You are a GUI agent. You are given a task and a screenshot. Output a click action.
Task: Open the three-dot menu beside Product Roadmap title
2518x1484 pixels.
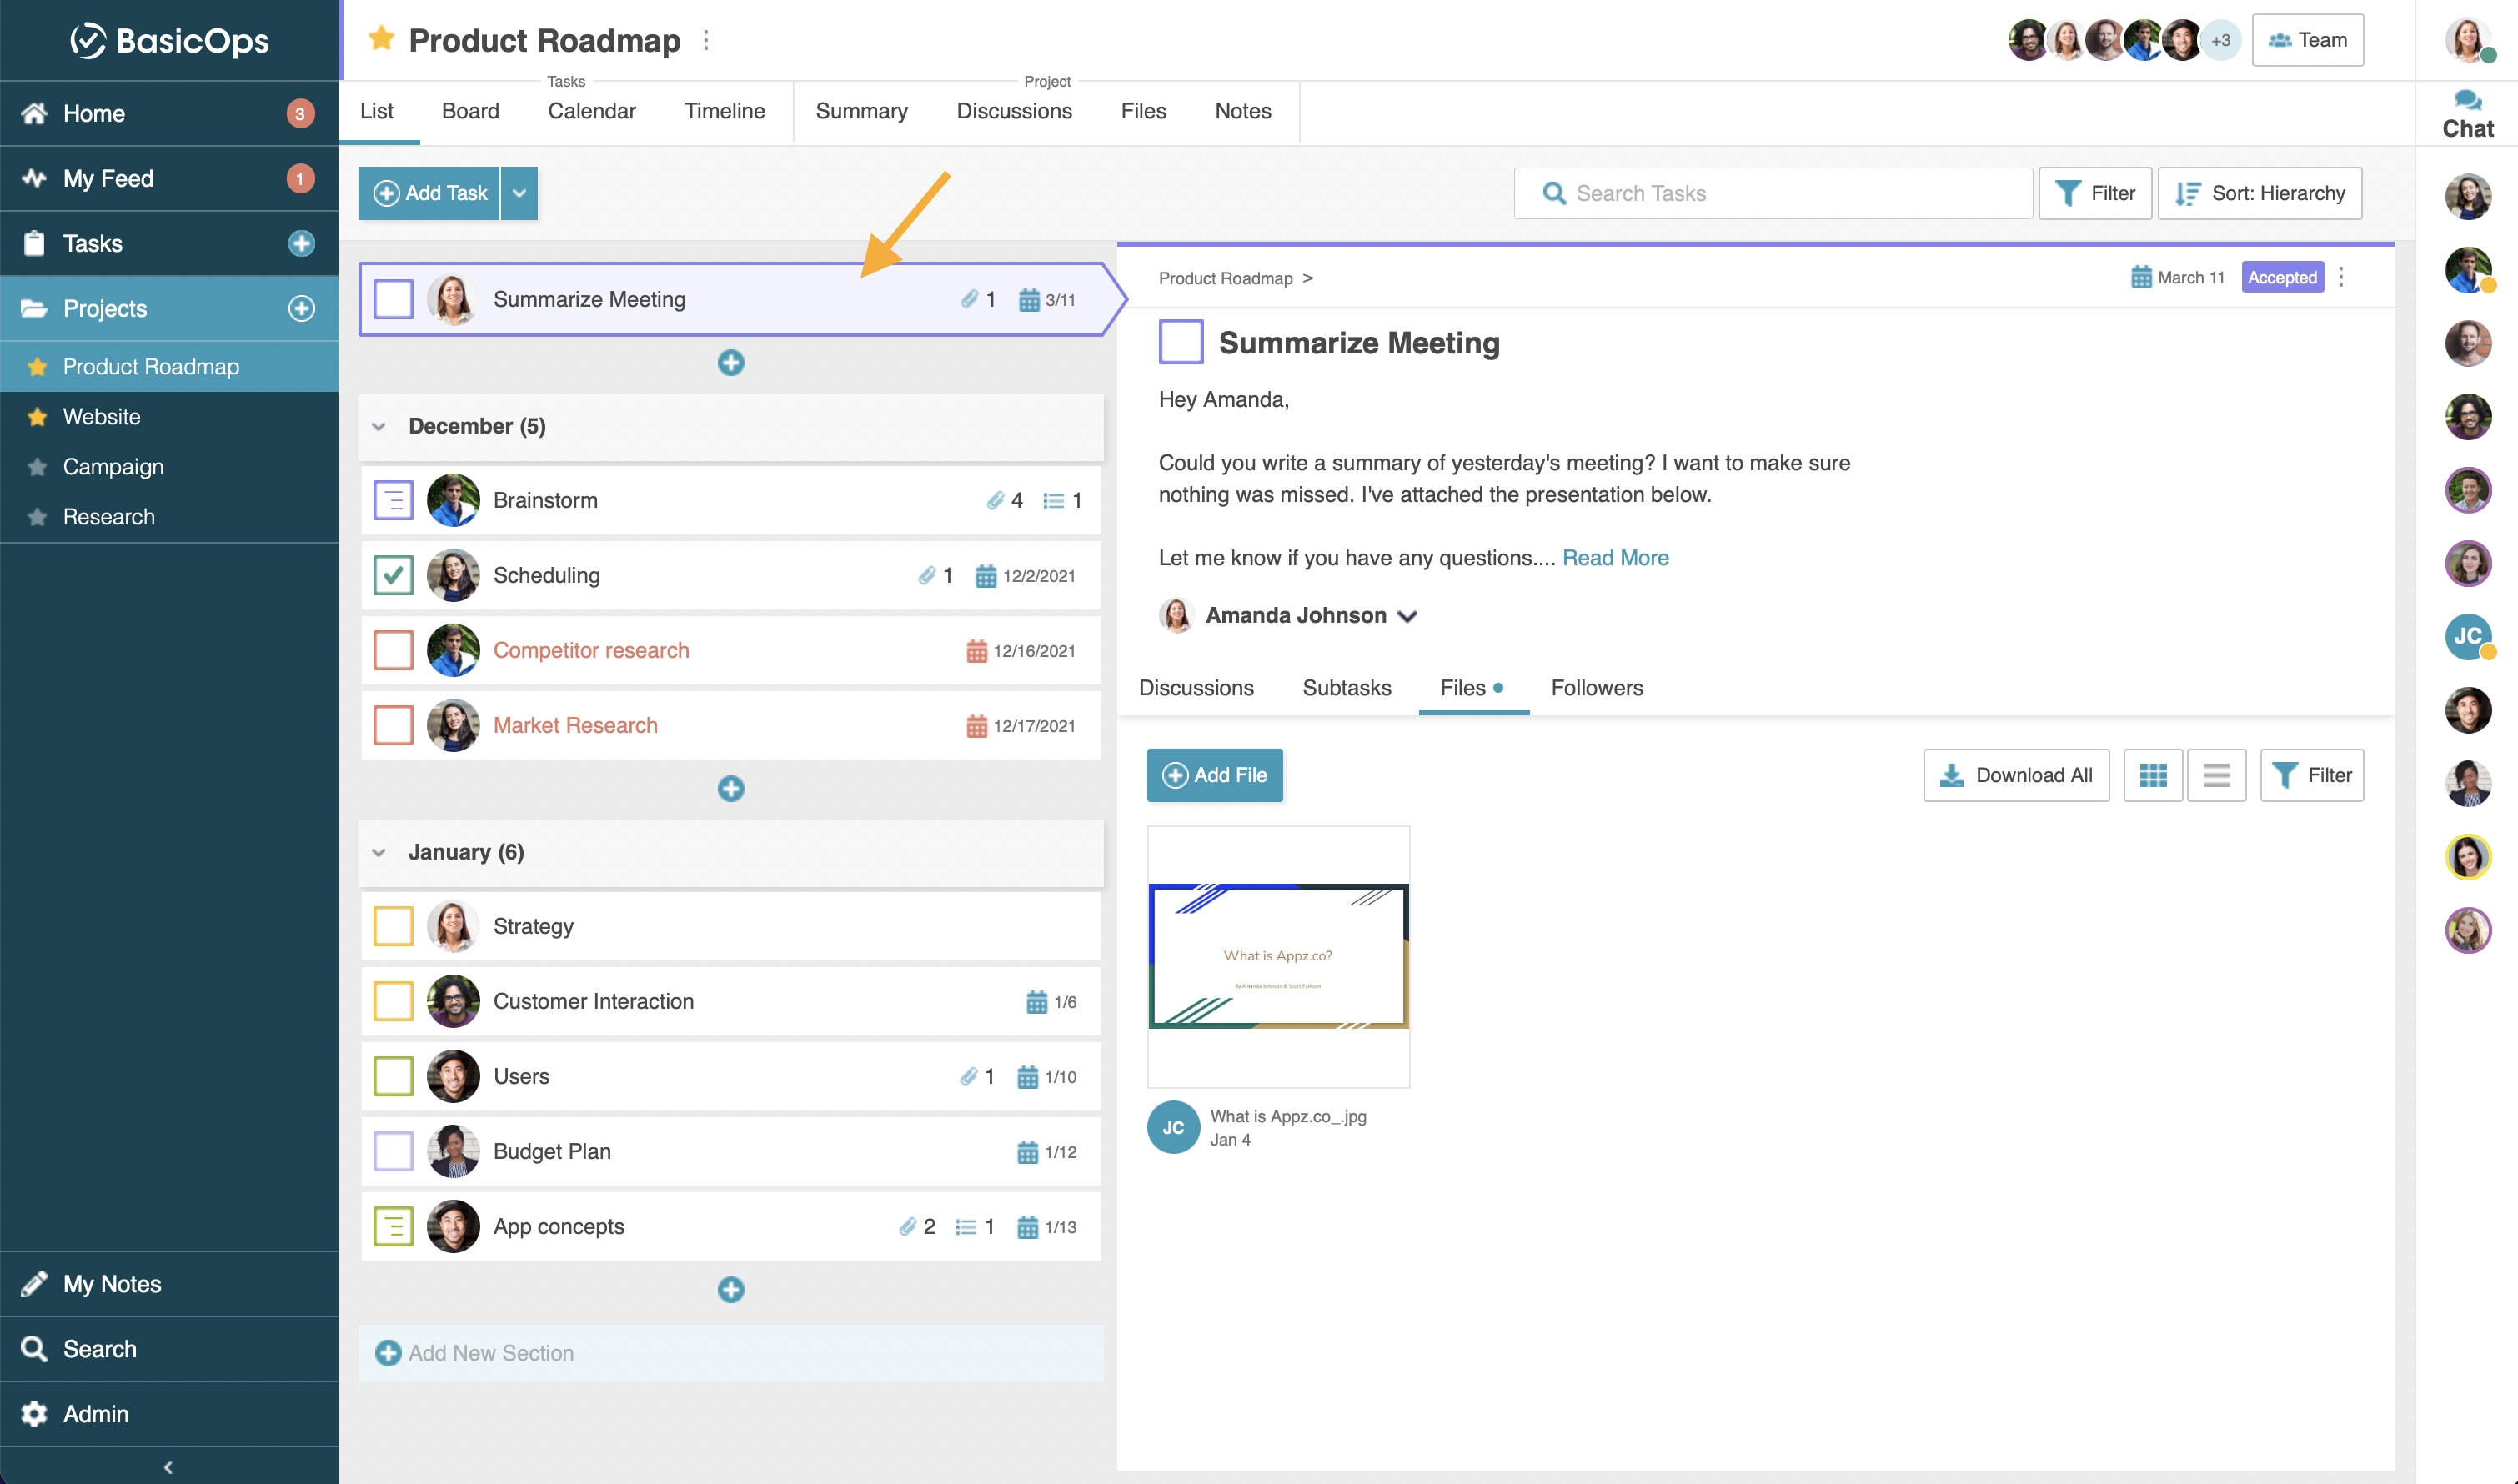(x=706, y=40)
